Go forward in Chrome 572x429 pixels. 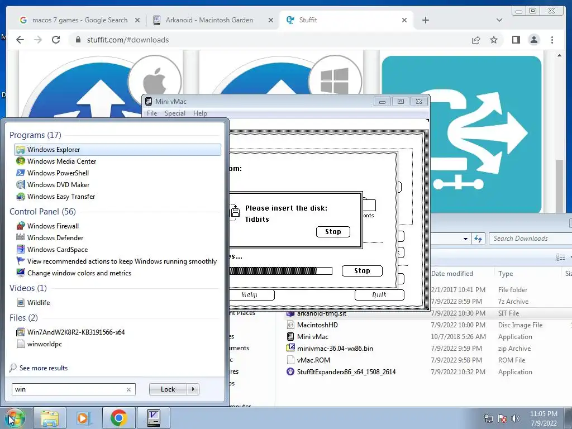click(x=38, y=40)
